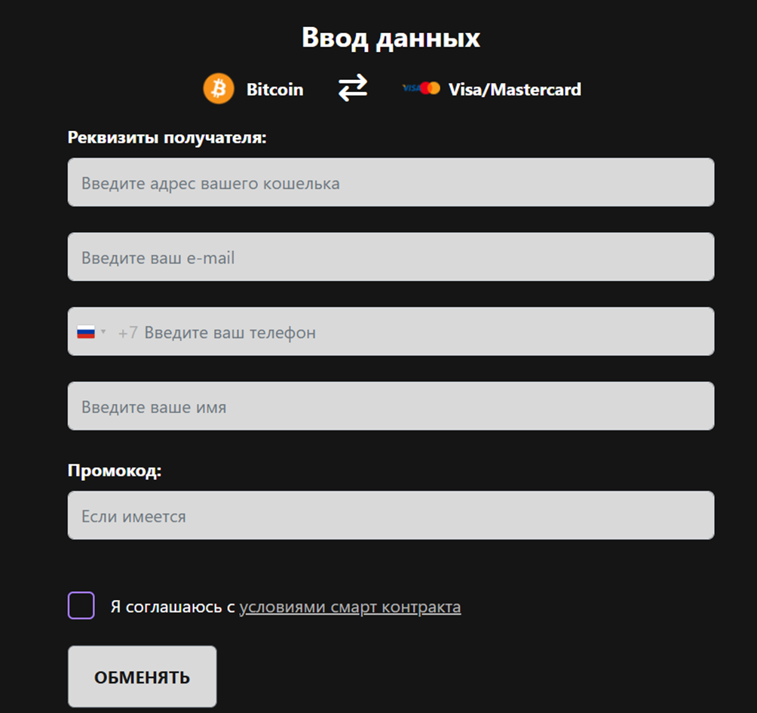Viewport: 757px width, 713px height.
Task: Click the Visa/Mastercard logo icon
Action: pos(421,88)
